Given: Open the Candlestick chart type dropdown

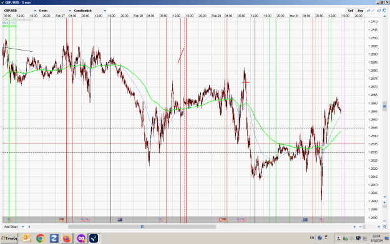Looking at the screenshot, I should 90,11.
